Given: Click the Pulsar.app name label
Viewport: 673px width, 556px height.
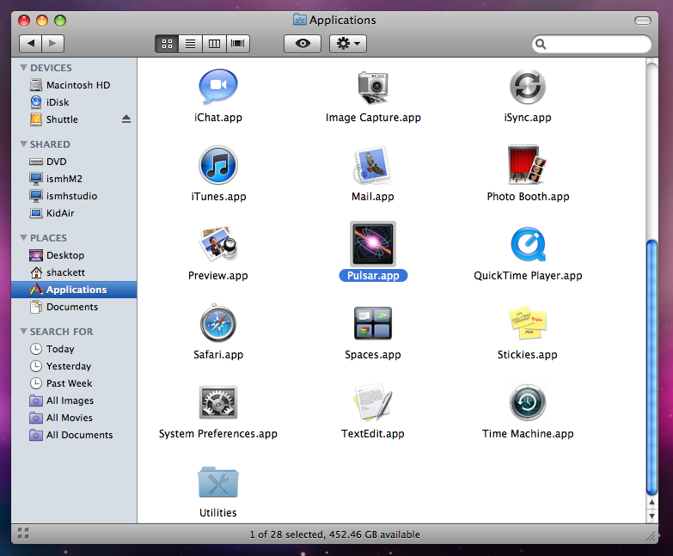Looking at the screenshot, I should (x=373, y=276).
